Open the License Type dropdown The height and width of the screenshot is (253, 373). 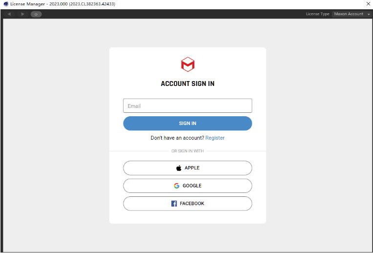pos(352,14)
